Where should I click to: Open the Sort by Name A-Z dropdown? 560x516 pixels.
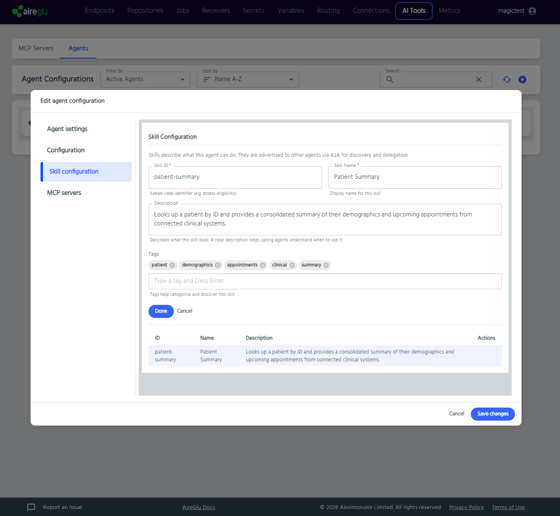pos(248,79)
